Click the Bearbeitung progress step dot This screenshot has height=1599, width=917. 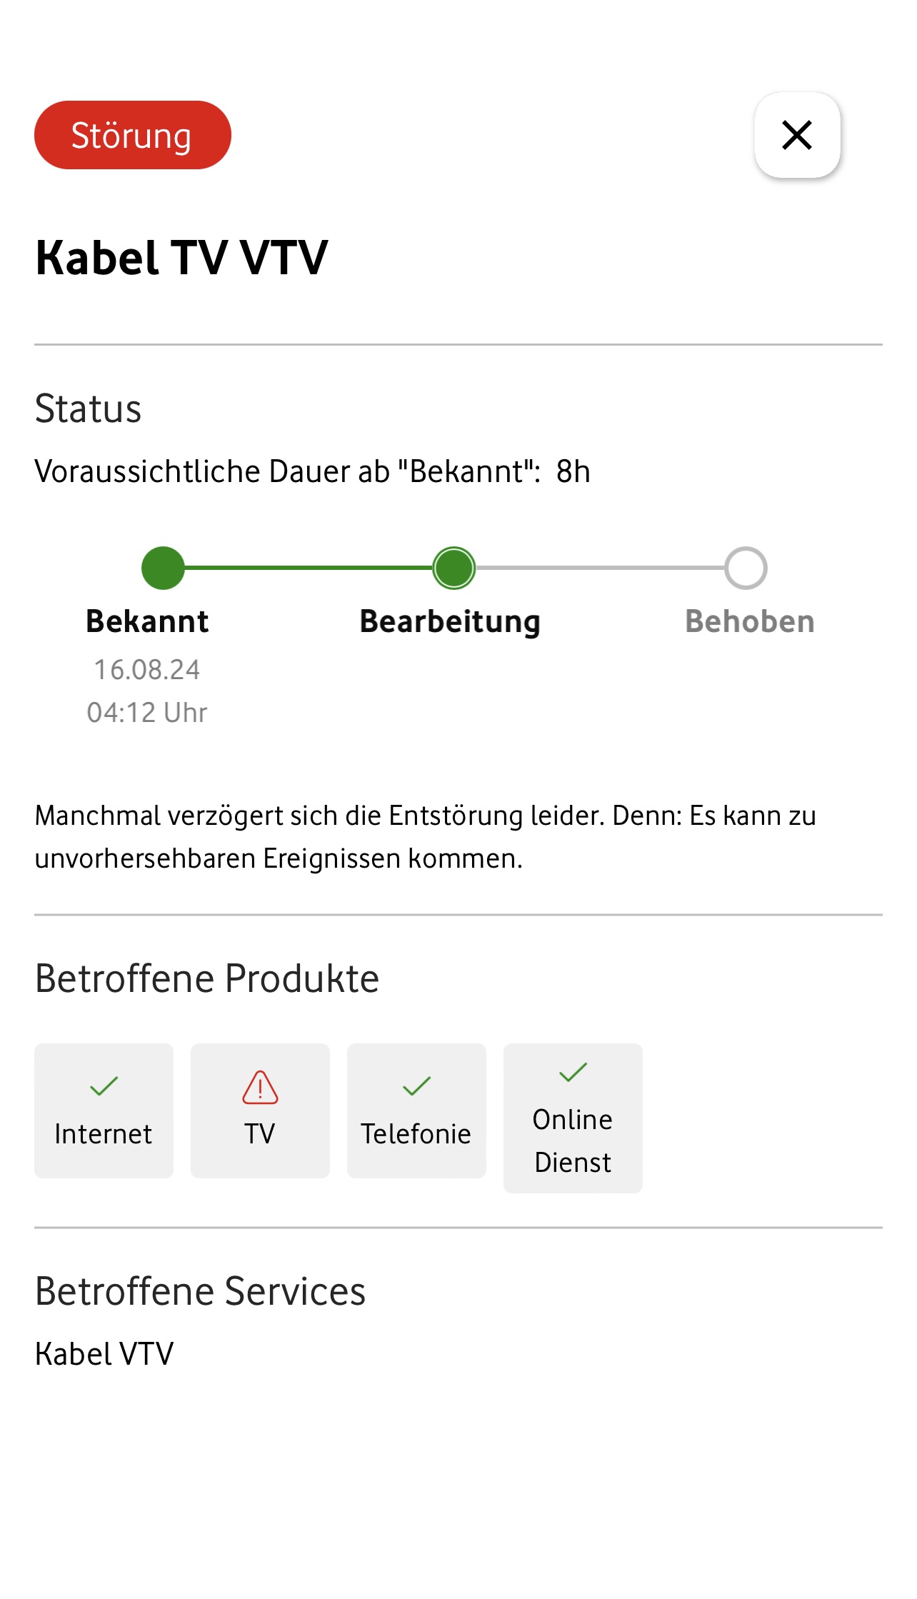[x=454, y=568]
